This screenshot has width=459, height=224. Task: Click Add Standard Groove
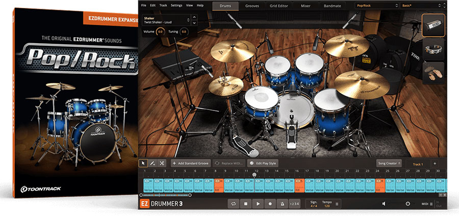pos(190,163)
